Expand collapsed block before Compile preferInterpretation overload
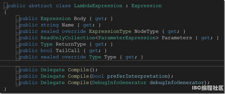Image resolution: width=225 pixels, height=94 pixels. 18,76
